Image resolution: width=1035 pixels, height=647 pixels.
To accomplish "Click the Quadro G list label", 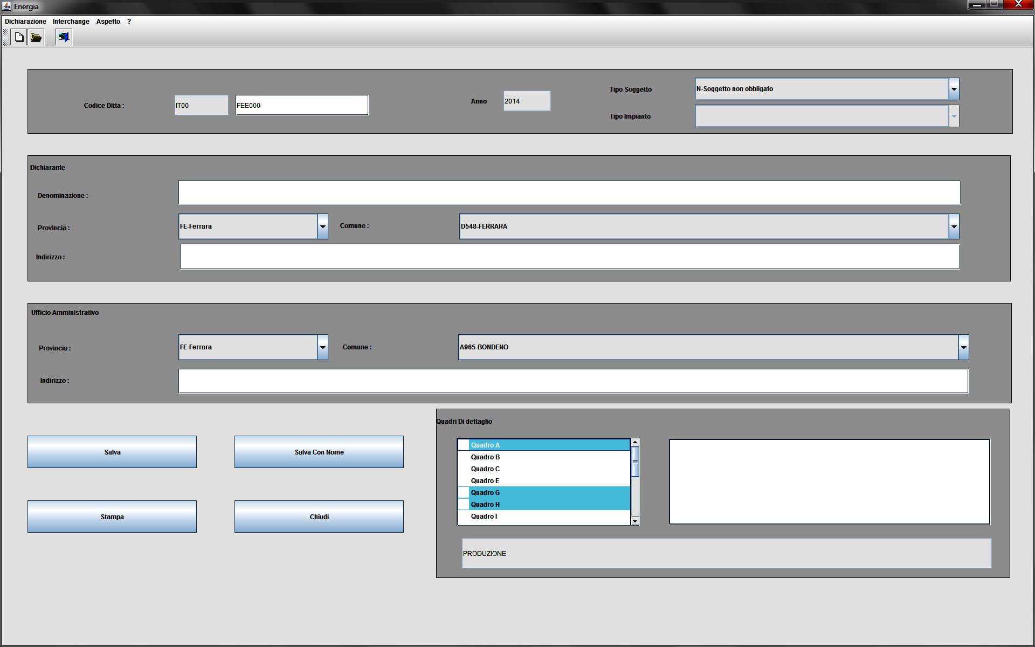I will click(485, 493).
